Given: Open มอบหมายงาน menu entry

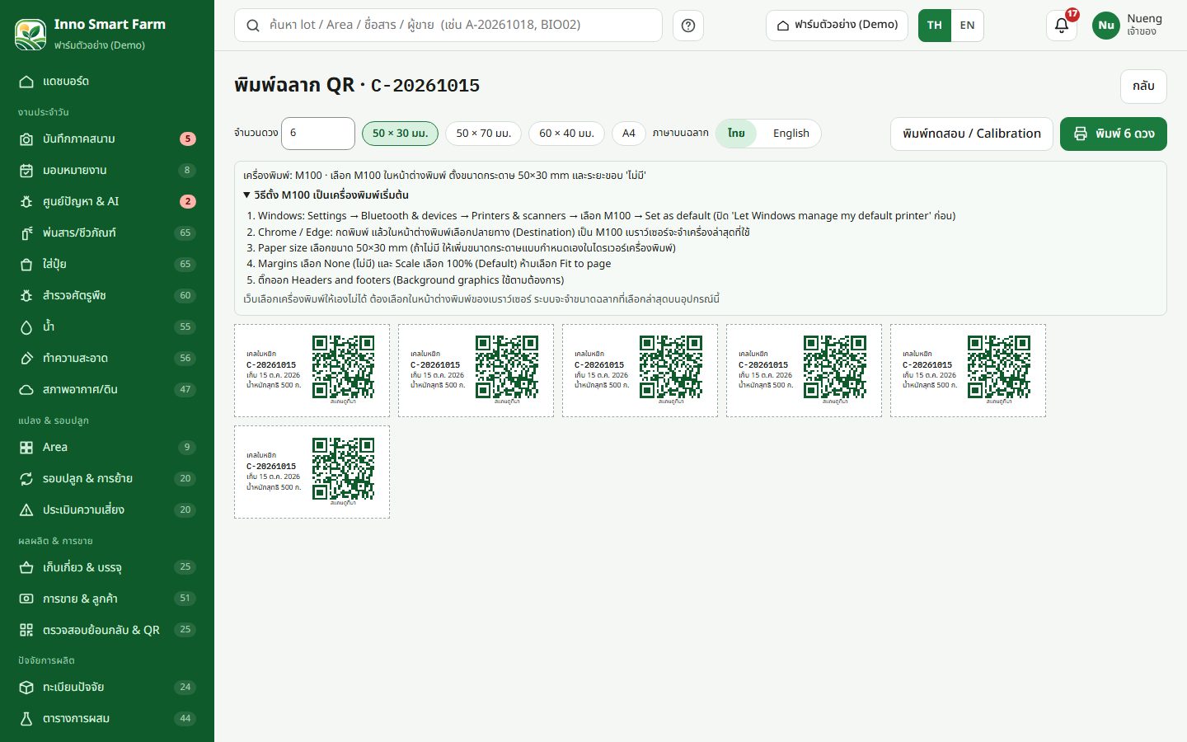Looking at the screenshot, I should pyautogui.click(x=107, y=171).
